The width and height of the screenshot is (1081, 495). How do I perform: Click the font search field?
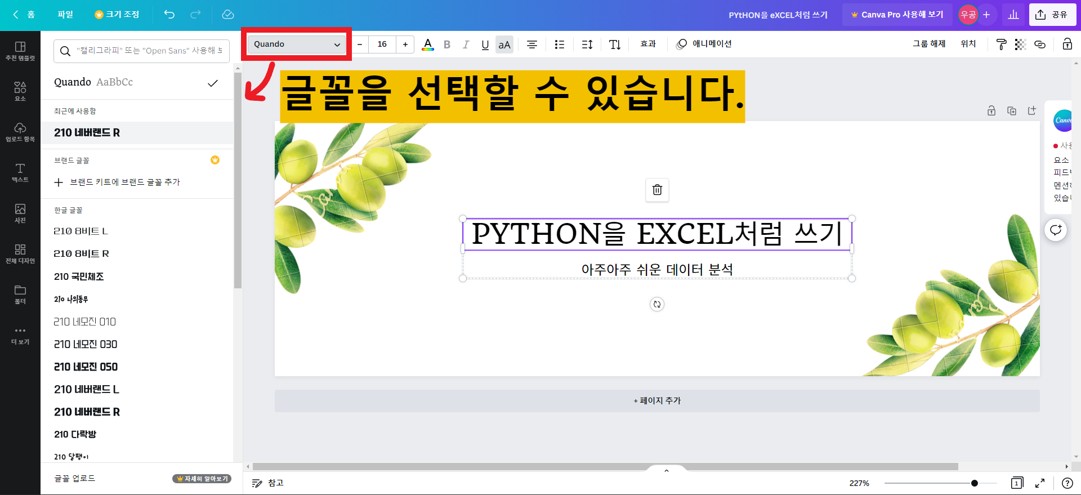[x=141, y=51]
